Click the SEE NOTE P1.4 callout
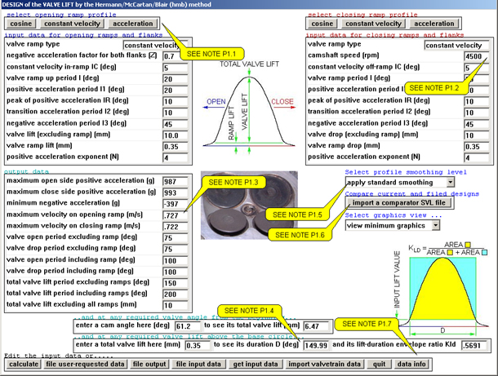The width and height of the screenshot is (498, 376). pos(249,311)
